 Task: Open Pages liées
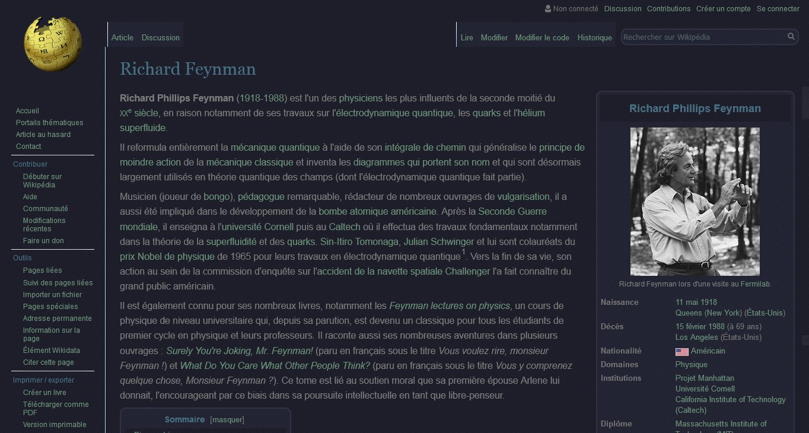[42, 271]
